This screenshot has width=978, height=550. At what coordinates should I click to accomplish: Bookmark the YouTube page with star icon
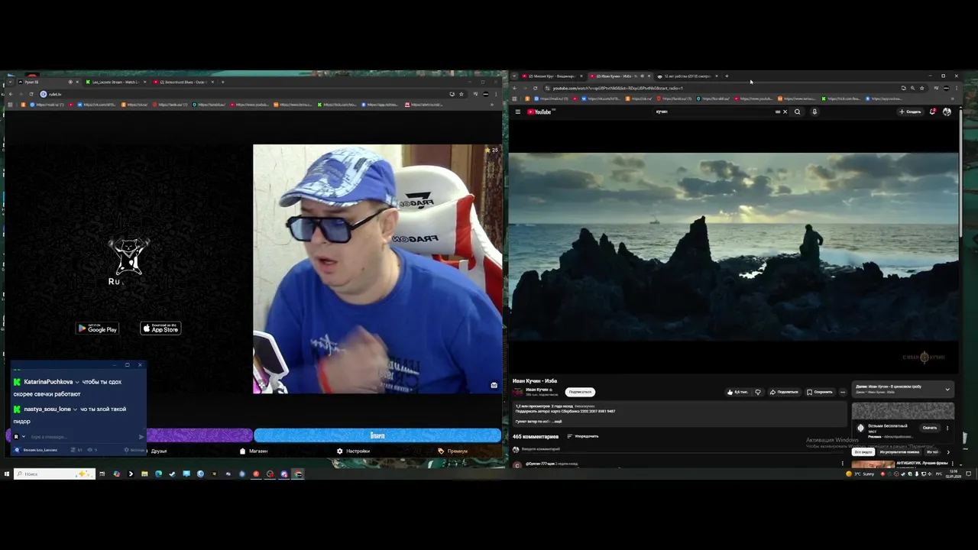tap(921, 88)
